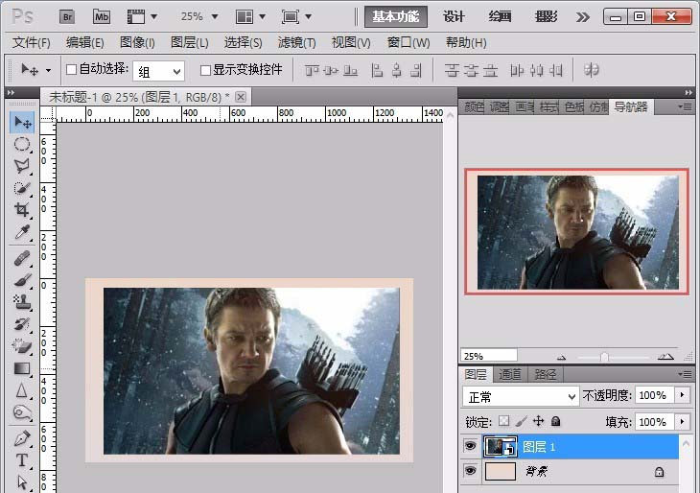
Task: Select the Lasso tool in the toolbox
Action: point(22,166)
